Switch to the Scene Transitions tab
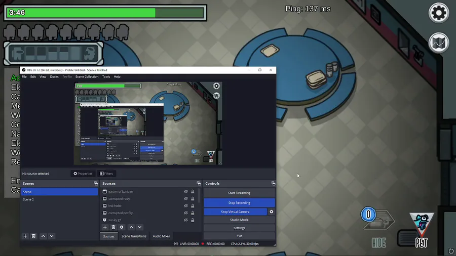 [x=134, y=236]
